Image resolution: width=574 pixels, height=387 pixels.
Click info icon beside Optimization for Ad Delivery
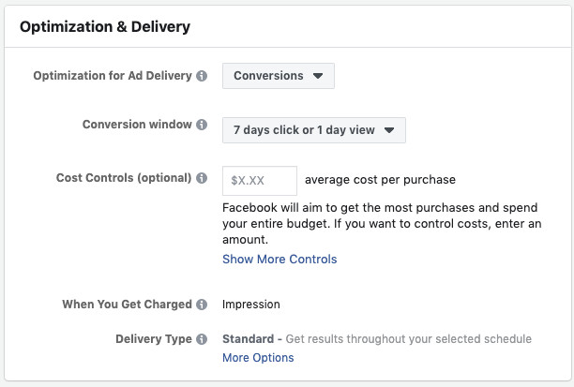click(202, 76)
